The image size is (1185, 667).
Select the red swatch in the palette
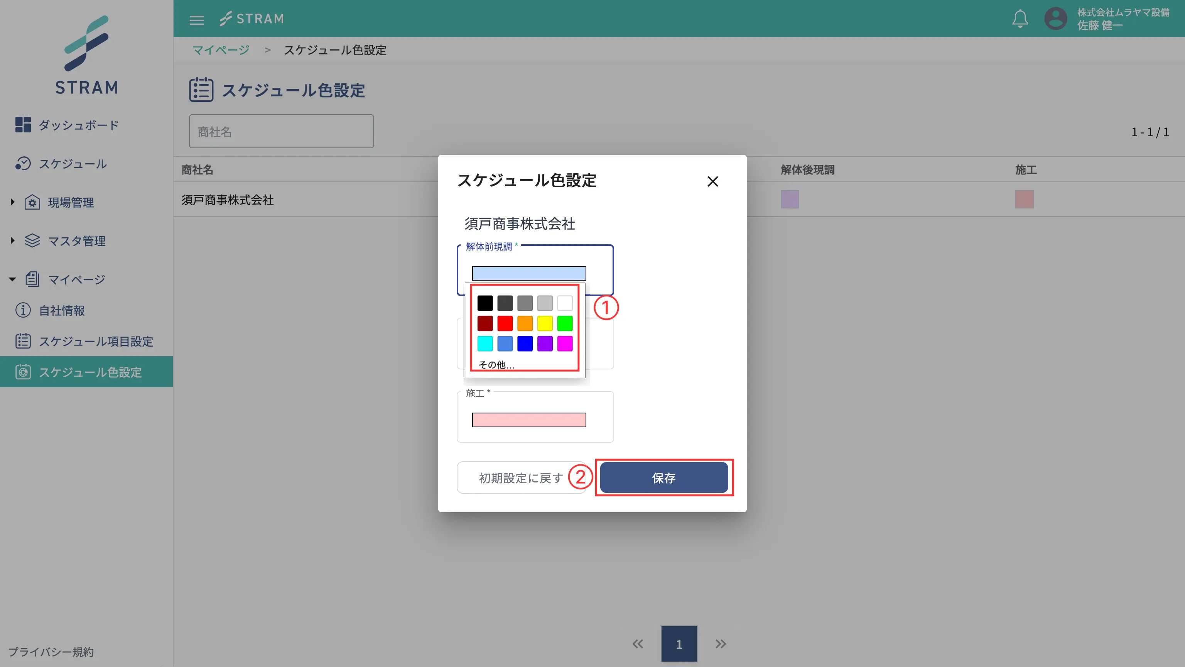click(x=505, y=323)
